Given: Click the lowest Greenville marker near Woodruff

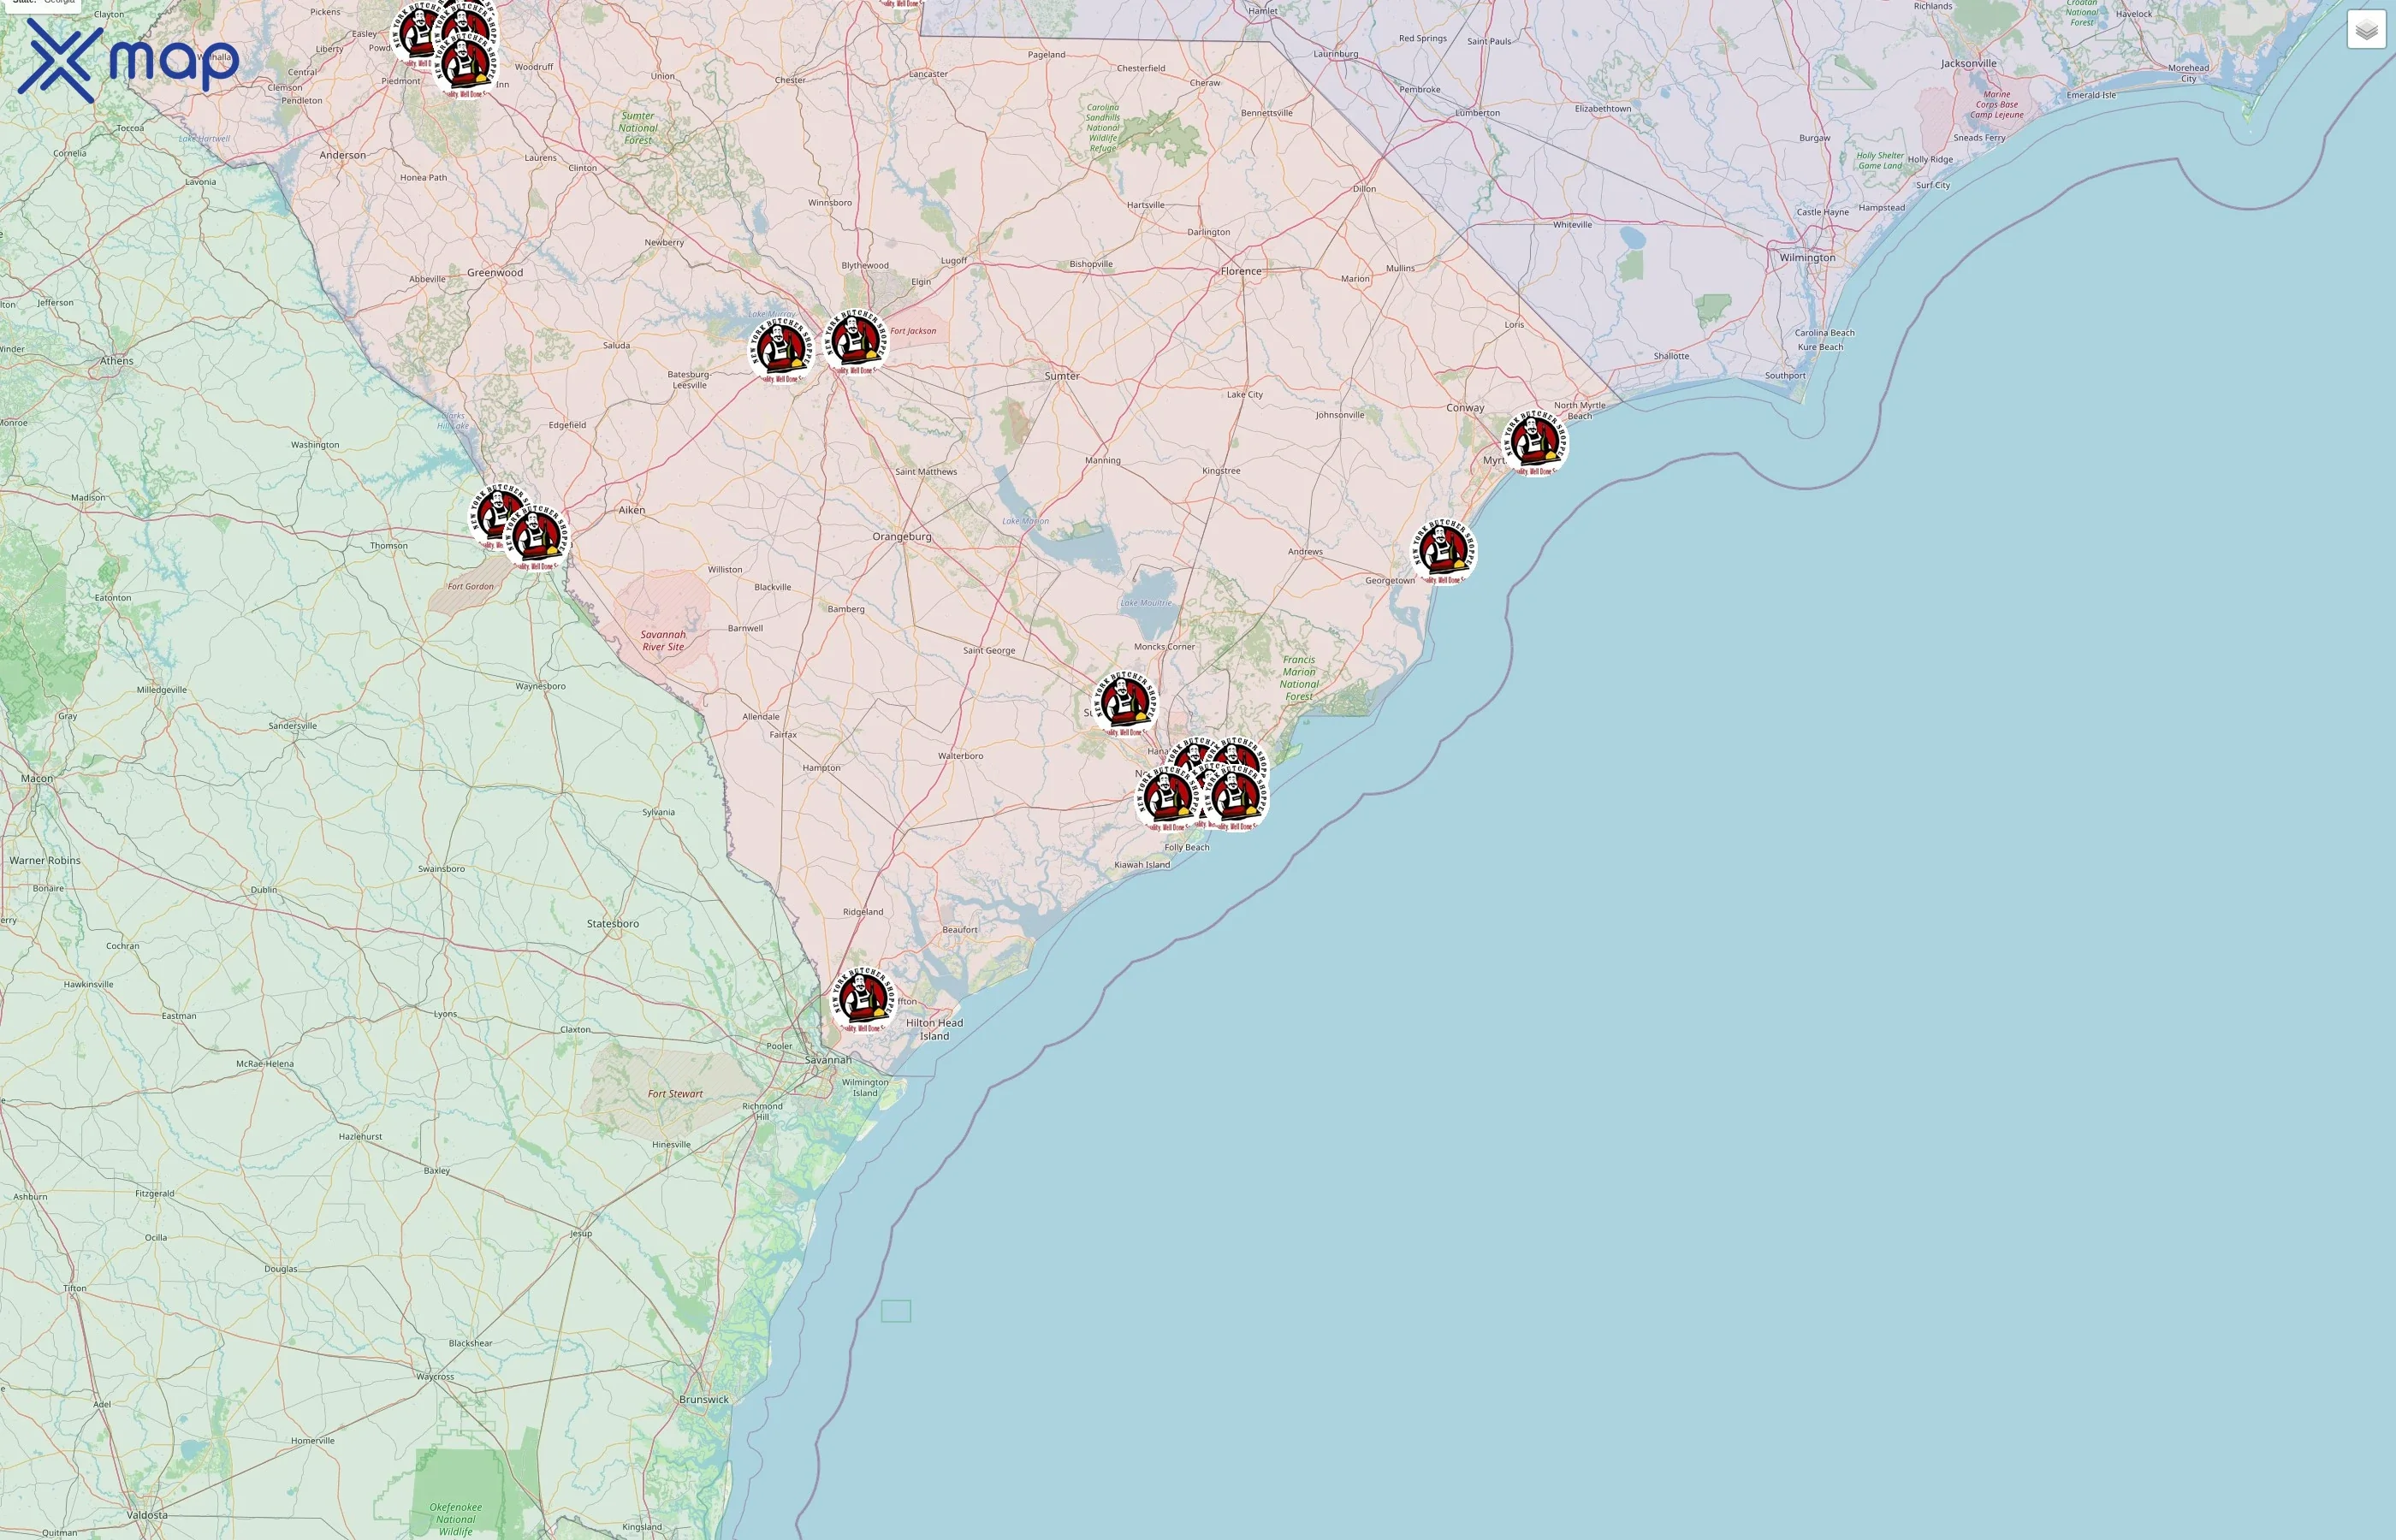Looking at the screenshot, I should 465,66.
